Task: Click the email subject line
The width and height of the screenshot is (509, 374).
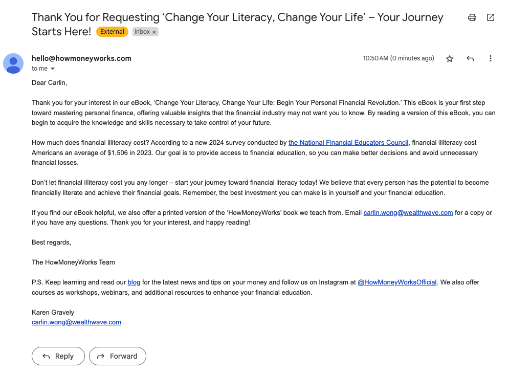Action: (x=237, y=17)
